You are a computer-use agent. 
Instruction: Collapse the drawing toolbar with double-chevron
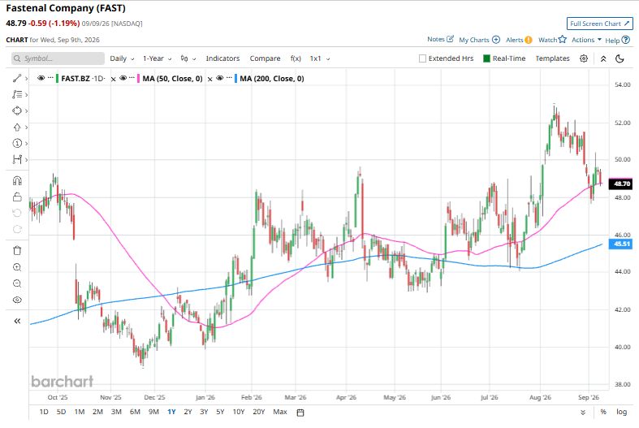click(17, 322)
